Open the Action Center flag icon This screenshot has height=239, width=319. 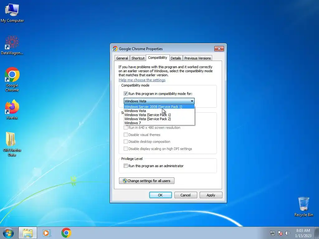tap(280, 233)
